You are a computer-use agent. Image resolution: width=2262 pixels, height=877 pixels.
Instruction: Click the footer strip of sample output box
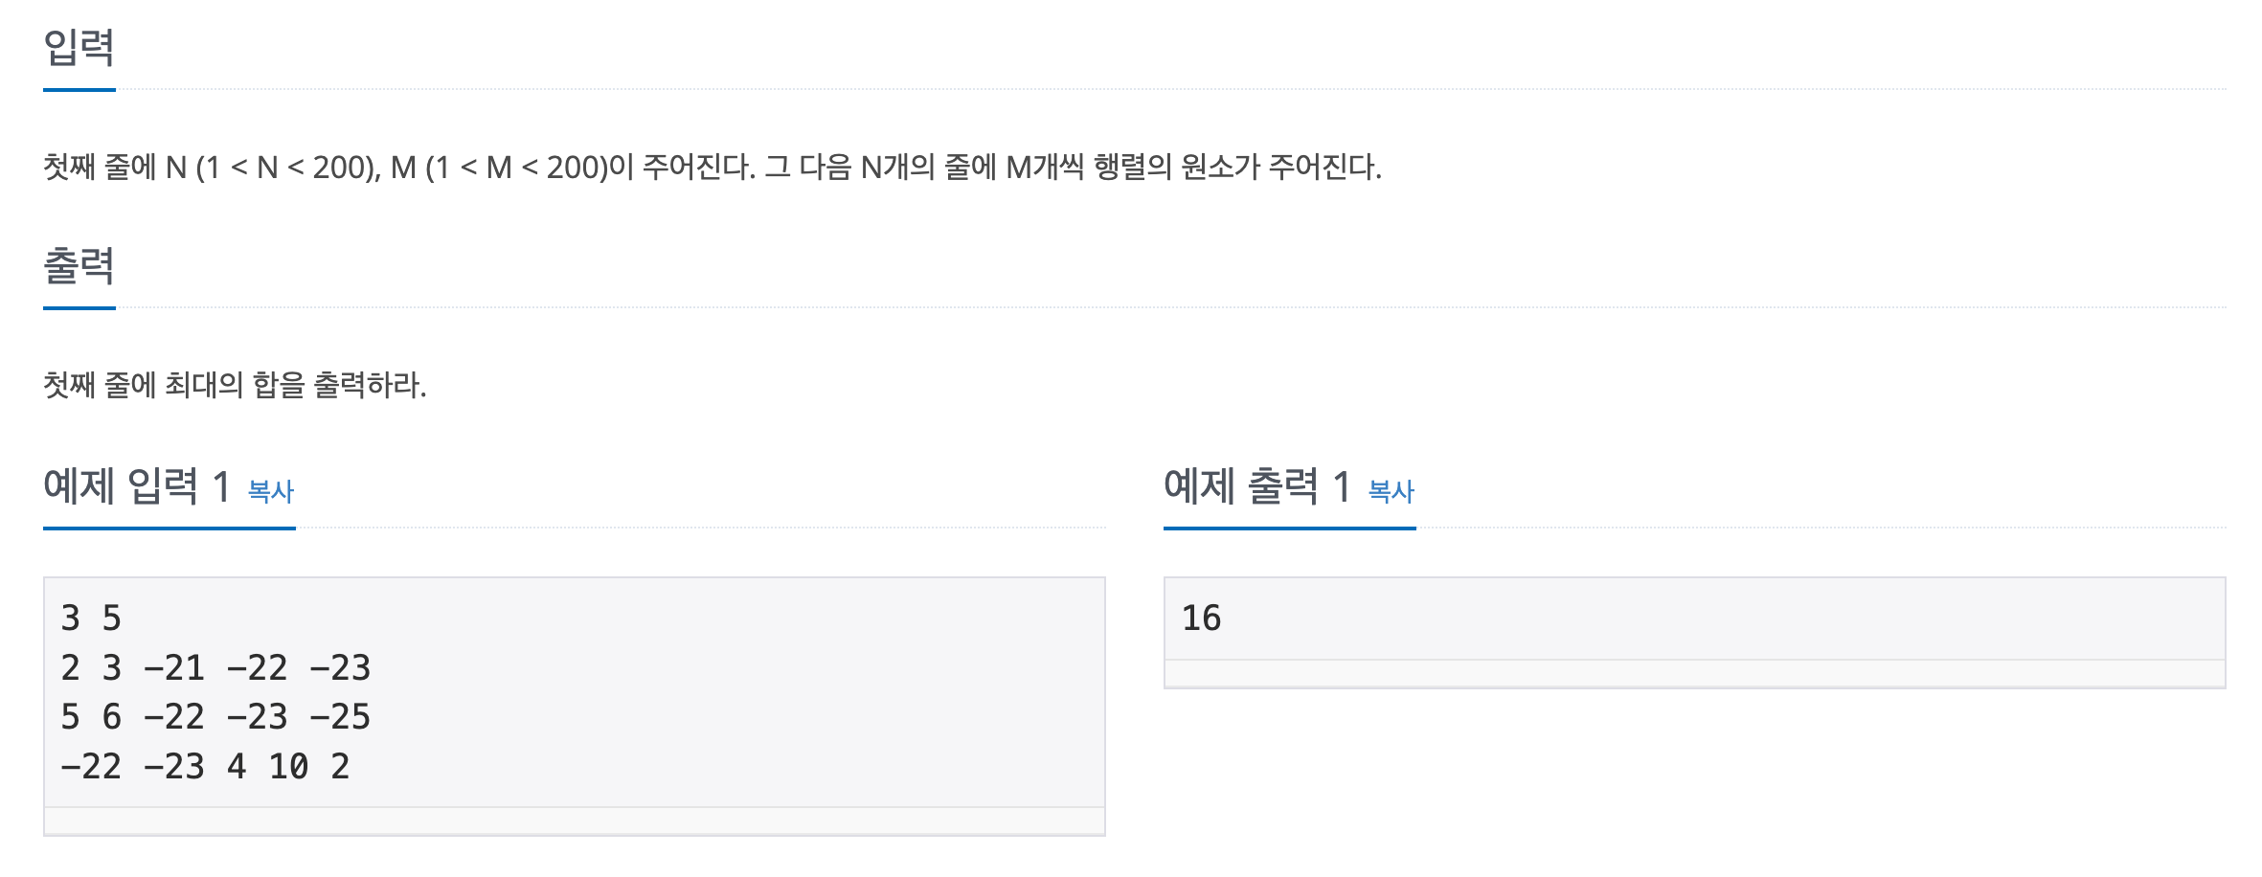click(1695, 674)
